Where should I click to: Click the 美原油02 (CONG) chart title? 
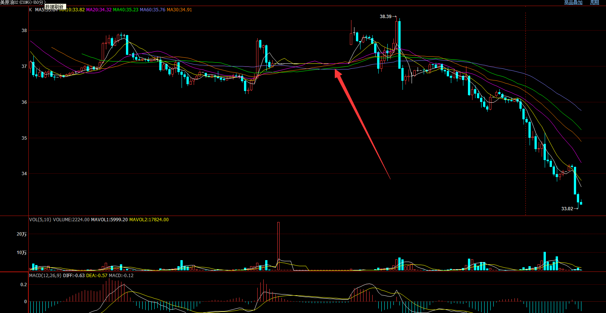coord(22,2)
